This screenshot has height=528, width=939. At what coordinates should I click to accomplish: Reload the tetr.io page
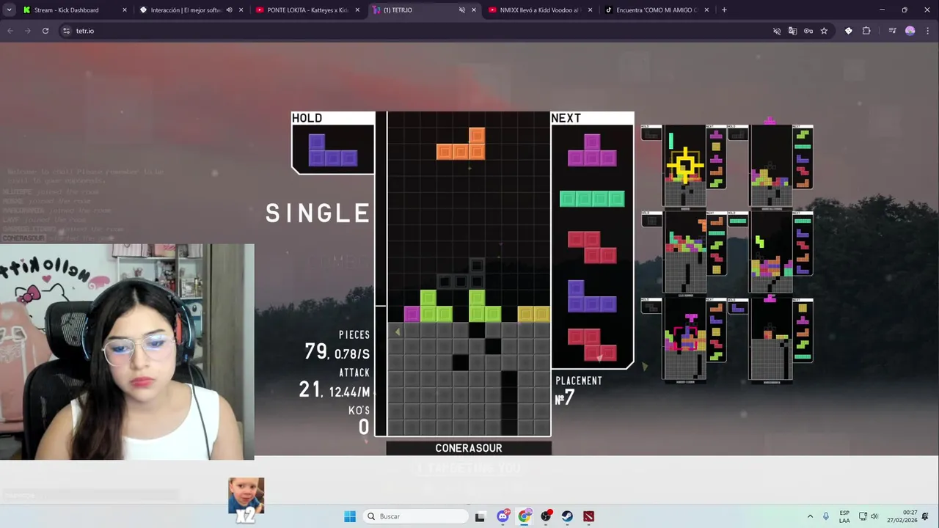[45, 31]
